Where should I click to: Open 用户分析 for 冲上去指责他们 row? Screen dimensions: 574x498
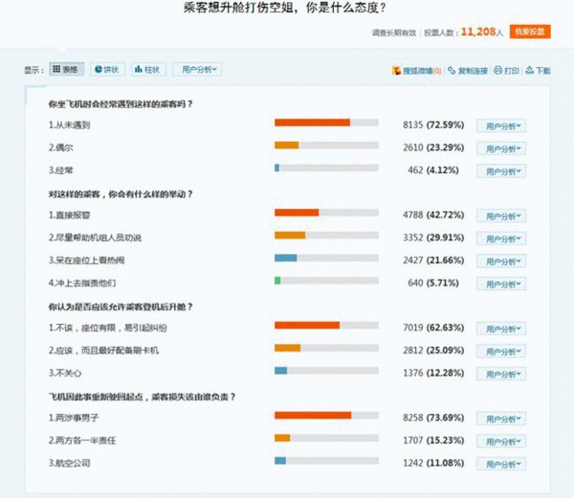pos(501,284)
